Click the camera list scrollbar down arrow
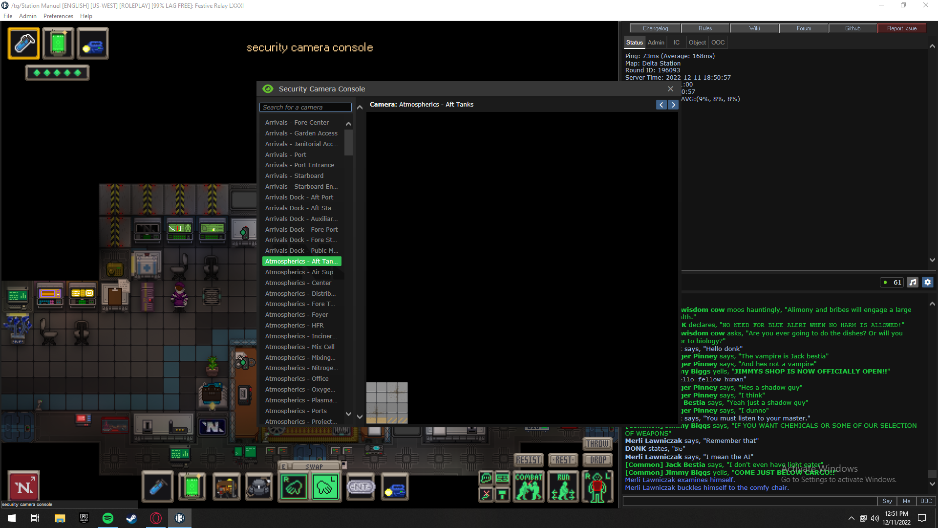Screen dimensions: 938x528 pyautogui.click(x=348, y=414)
